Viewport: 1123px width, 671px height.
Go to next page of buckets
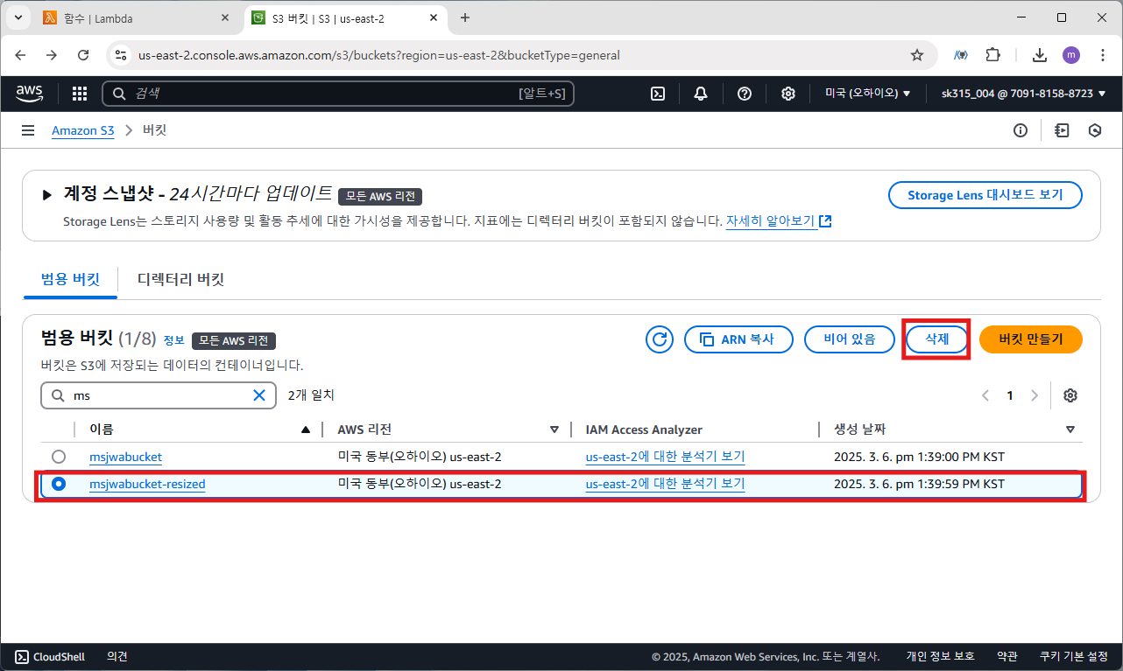1035,395
